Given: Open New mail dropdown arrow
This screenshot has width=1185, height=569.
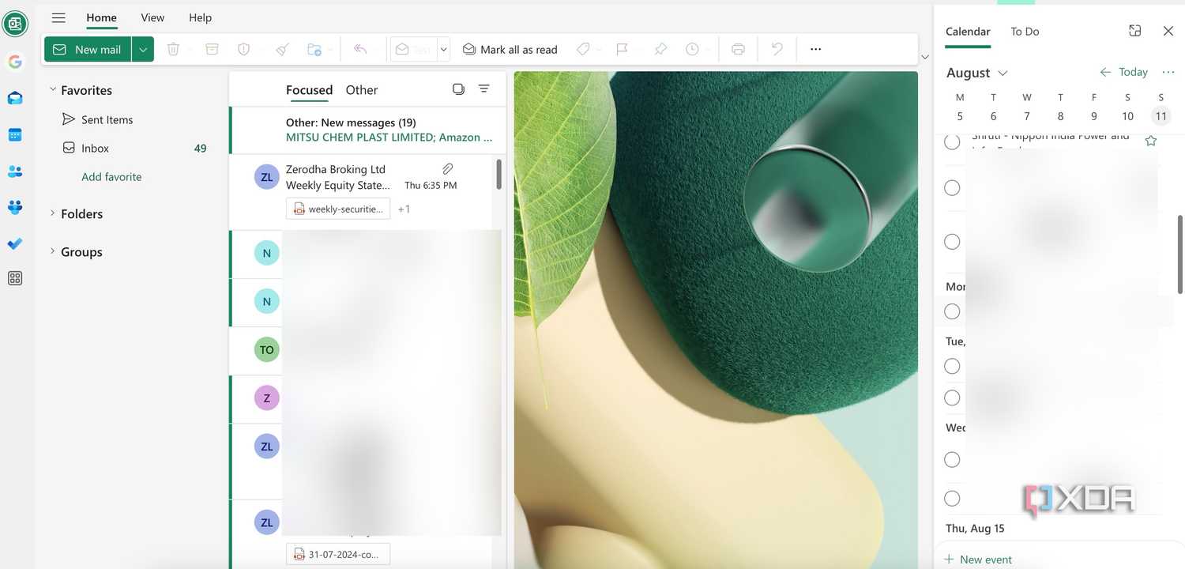Looking at the screenshot, I should click(143, 49).
